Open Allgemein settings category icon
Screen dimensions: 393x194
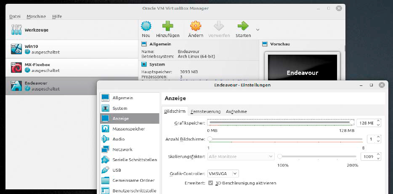coord(105,98)
